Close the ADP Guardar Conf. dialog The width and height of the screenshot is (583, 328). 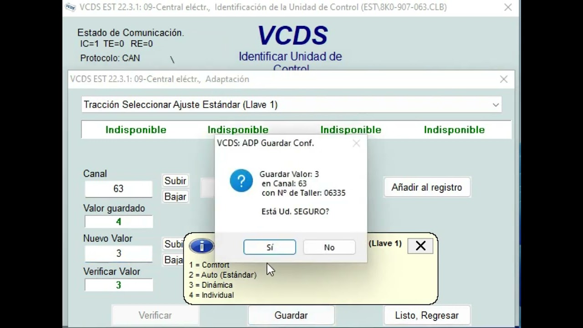coord(356,143)
